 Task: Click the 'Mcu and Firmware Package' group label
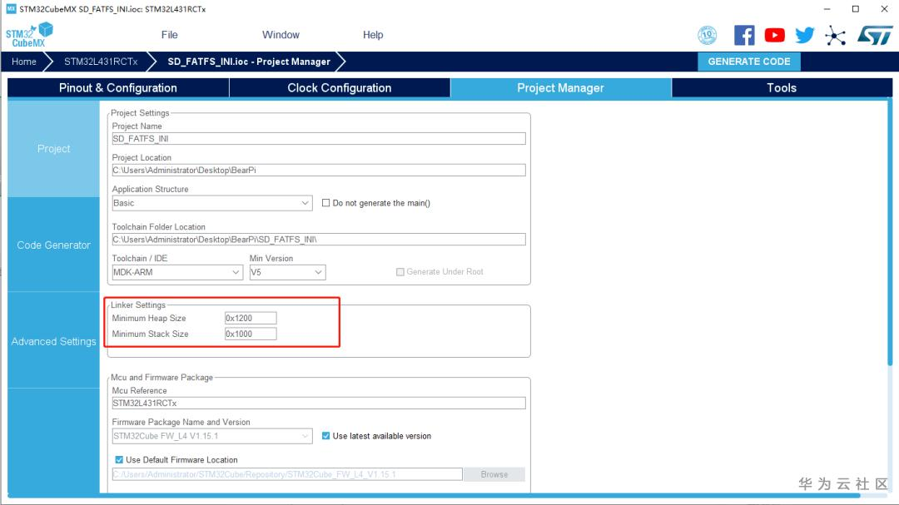[x=161, y=377]
